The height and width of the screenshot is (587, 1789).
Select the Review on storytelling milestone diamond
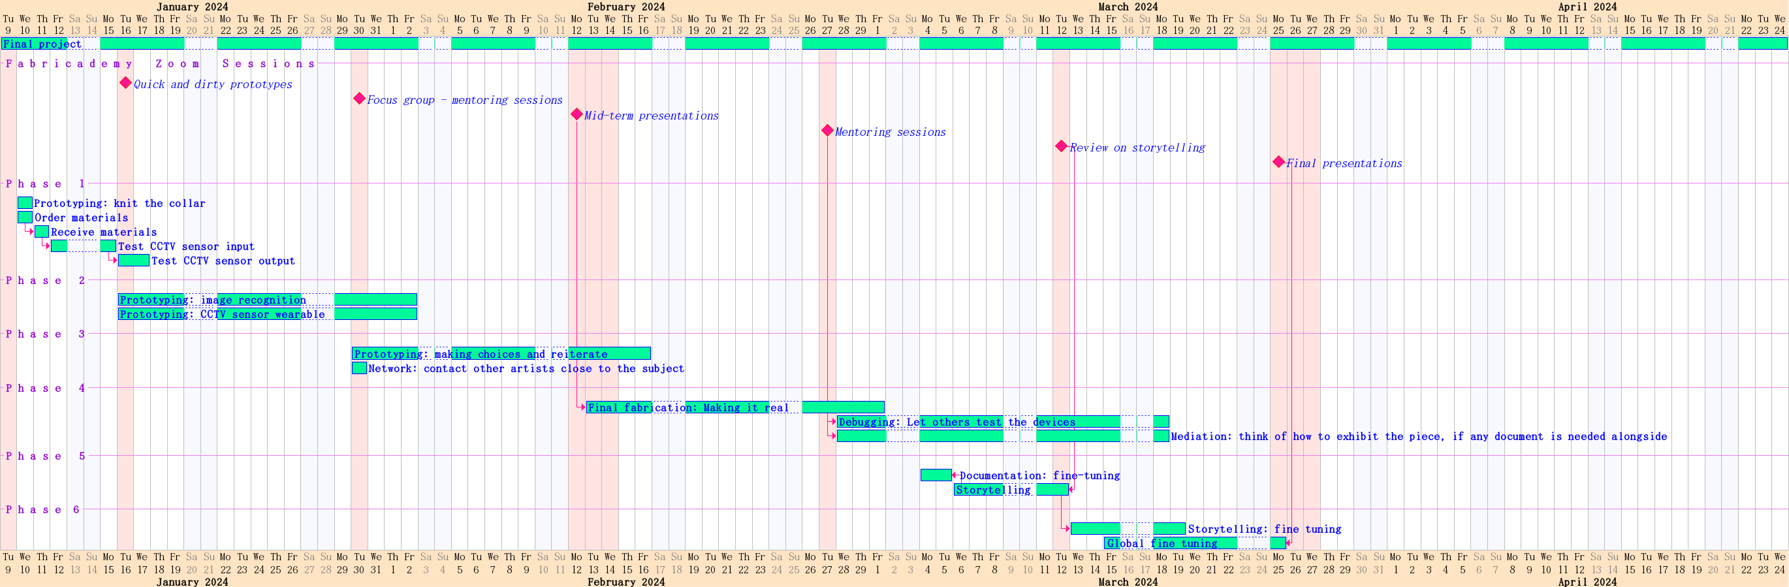coord(1061,146)
